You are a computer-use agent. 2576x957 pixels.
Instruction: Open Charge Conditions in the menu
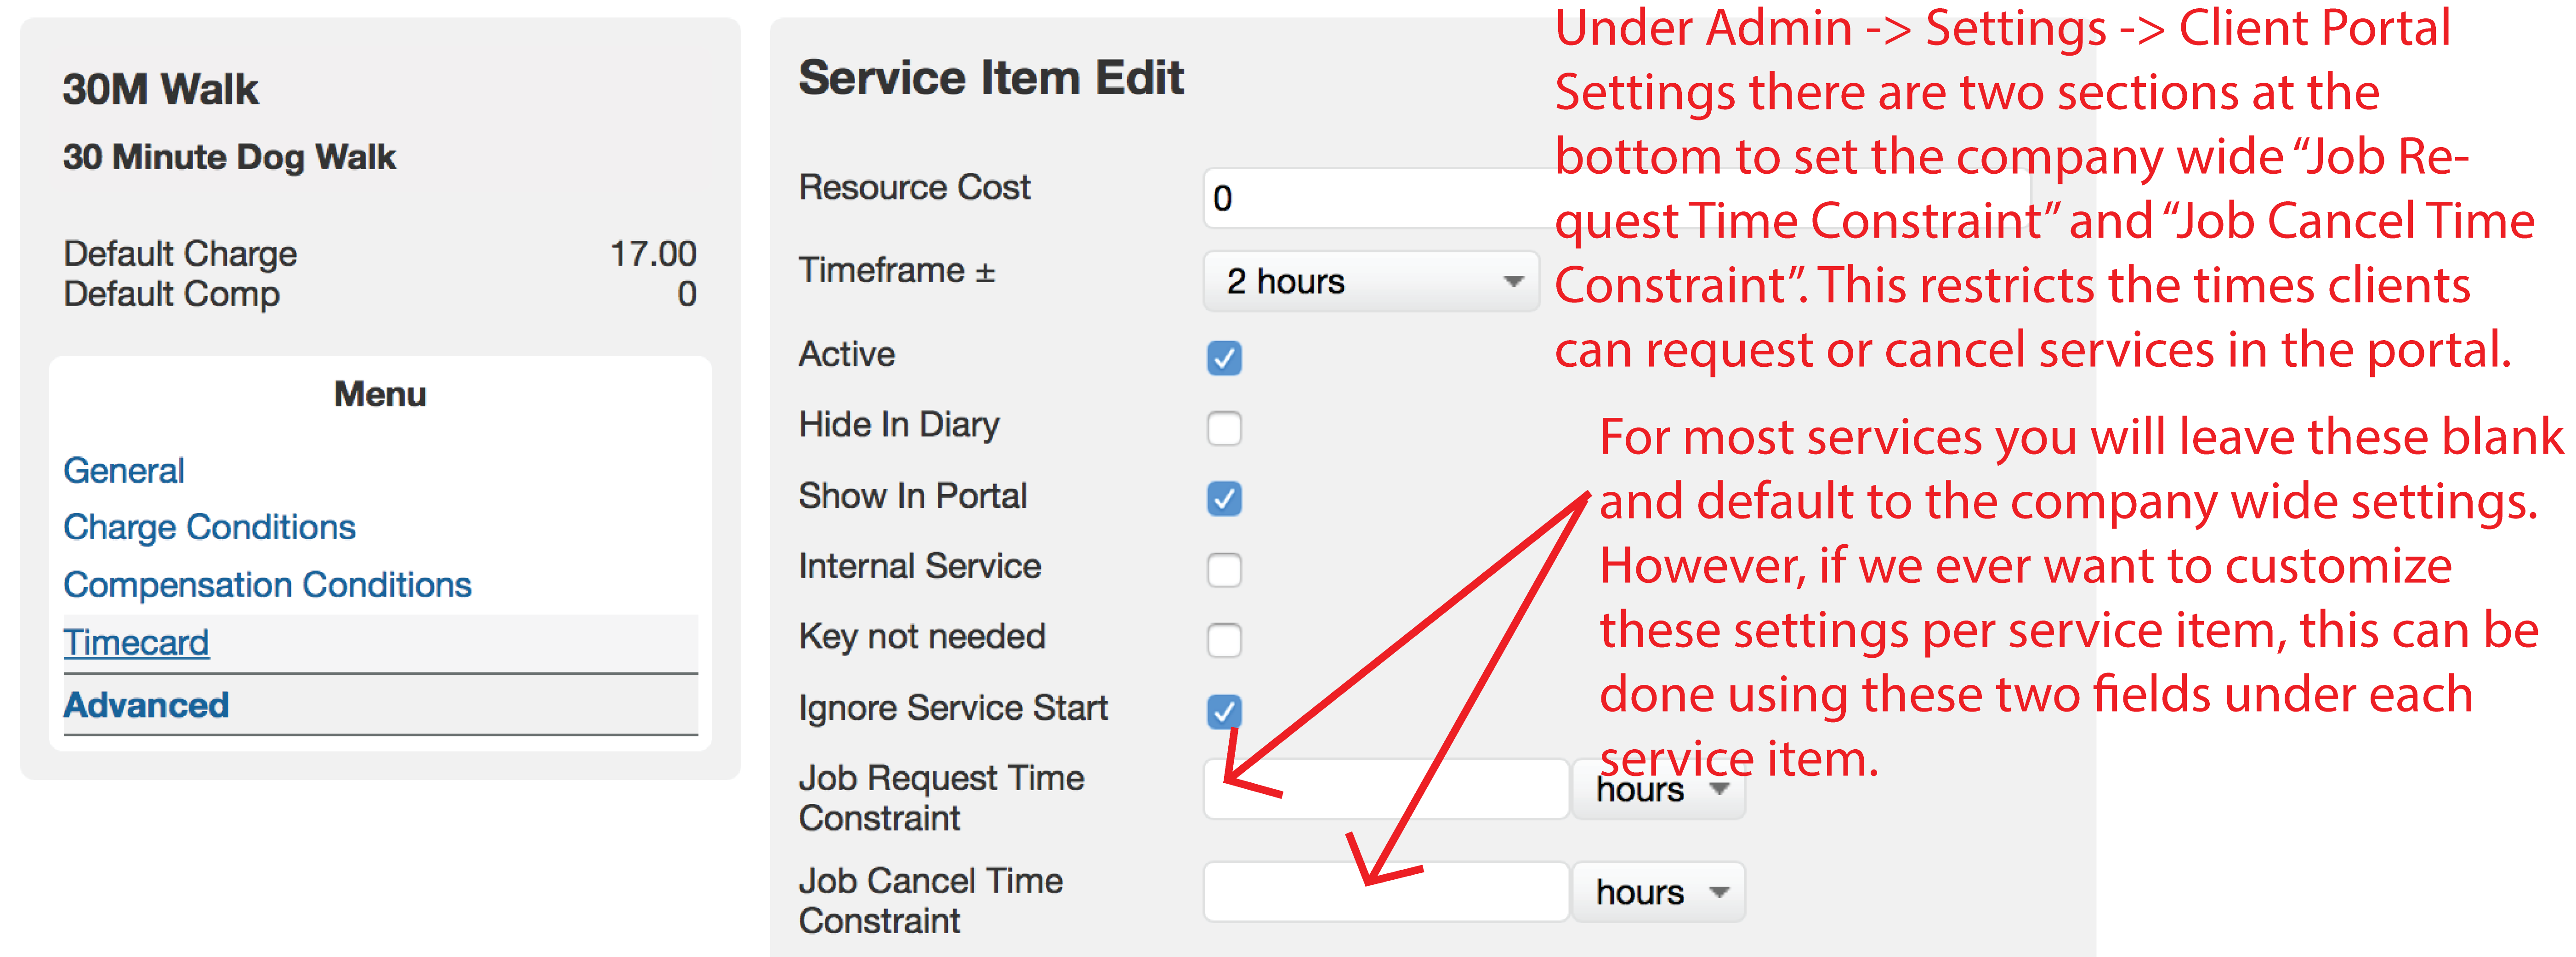(x=209, y=527)
